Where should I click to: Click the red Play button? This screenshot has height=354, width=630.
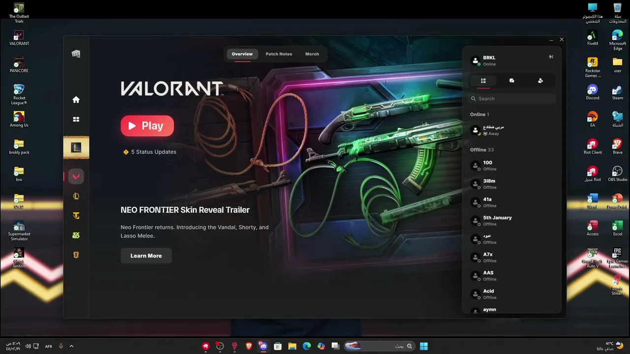tap(147, 126)
